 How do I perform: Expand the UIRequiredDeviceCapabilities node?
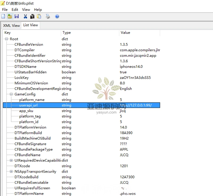(11, 160)
